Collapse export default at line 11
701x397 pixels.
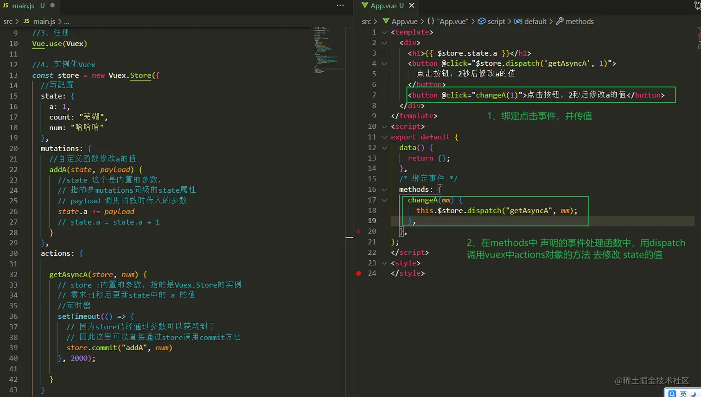[384, 137]
